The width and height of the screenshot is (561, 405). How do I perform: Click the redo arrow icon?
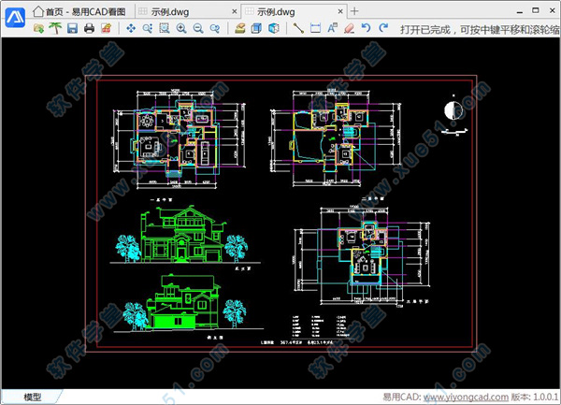pos(382,29)
